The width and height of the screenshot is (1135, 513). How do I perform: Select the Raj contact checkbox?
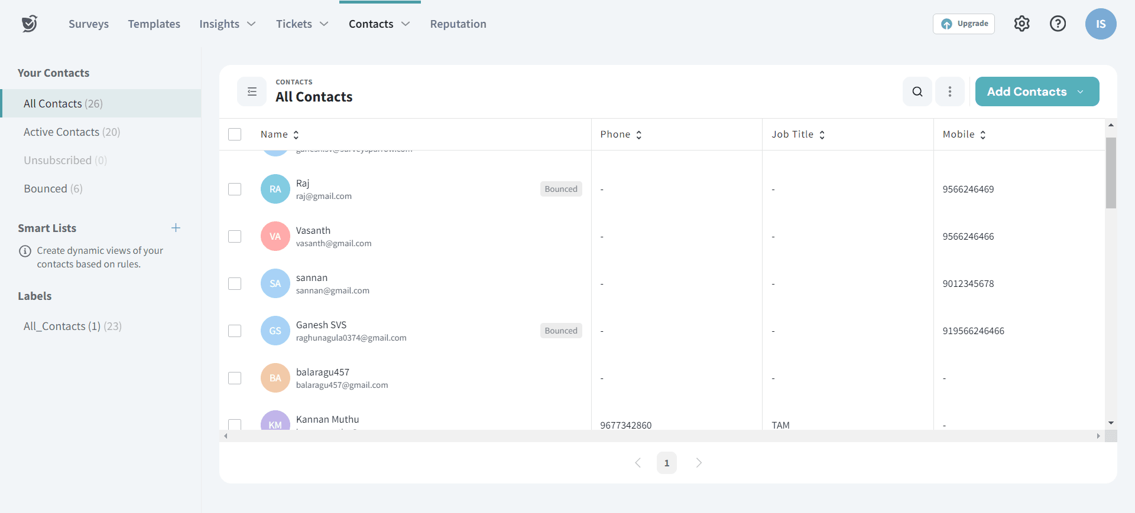coord(235,189)
